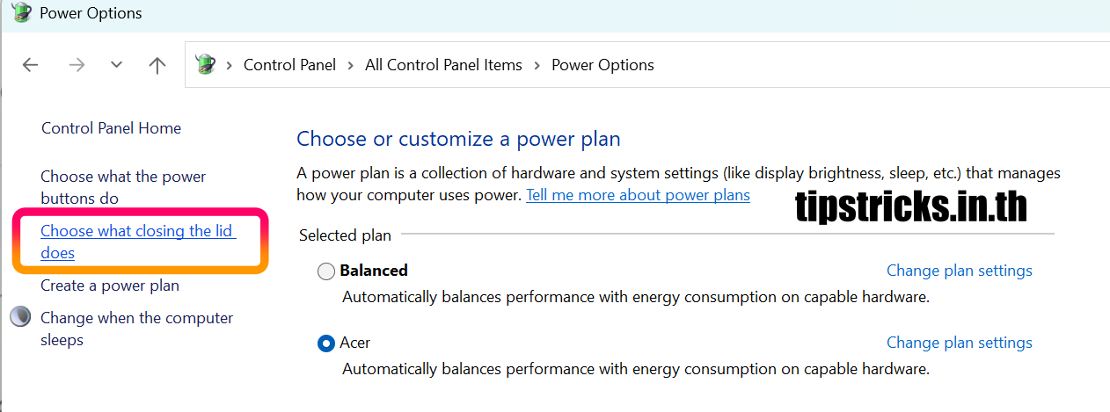Open the recent locations chevron dropdown

coord(116,65)
